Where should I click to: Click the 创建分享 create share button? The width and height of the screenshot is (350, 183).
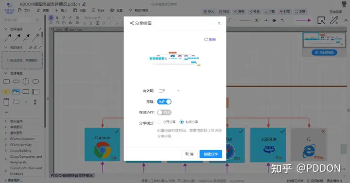coord(210,154)
